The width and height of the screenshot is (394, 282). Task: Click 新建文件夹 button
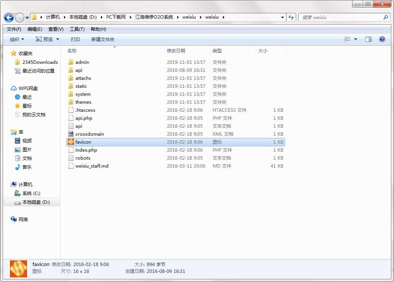tap(103, 40)
